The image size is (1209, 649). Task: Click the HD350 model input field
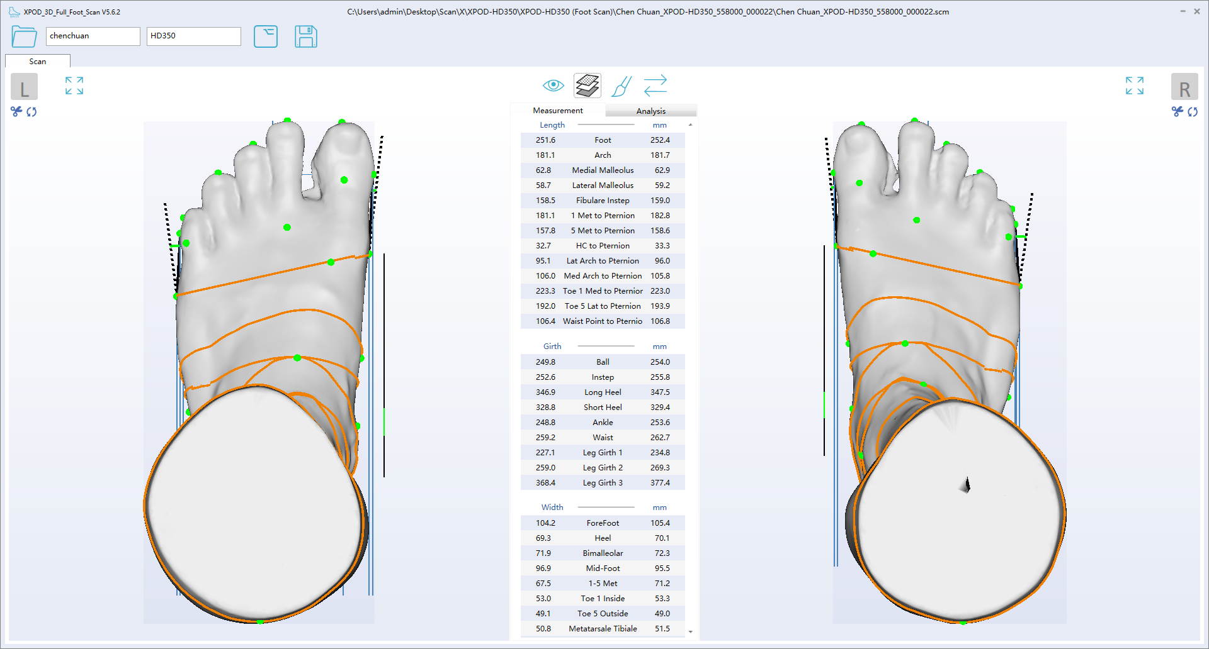coord(193,36)
